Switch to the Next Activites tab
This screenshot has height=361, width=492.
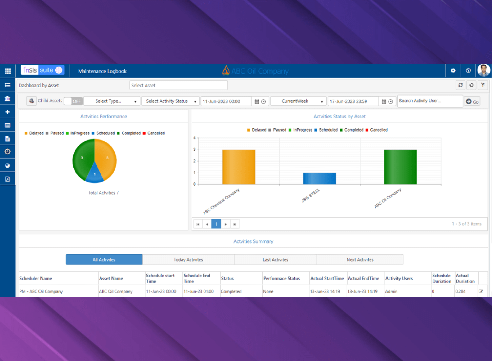click(360, 260)
